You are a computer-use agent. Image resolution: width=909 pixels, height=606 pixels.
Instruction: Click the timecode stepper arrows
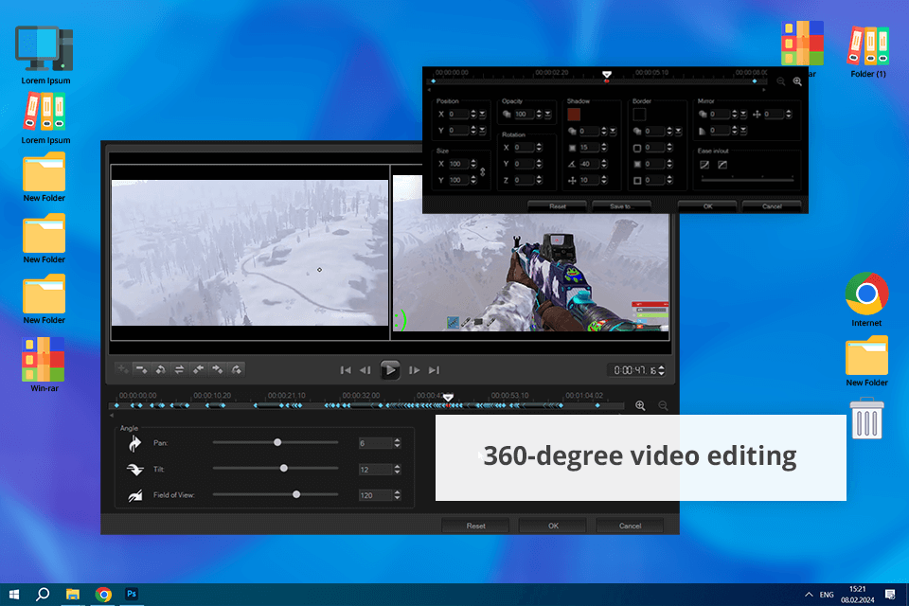tap(662, 370)
